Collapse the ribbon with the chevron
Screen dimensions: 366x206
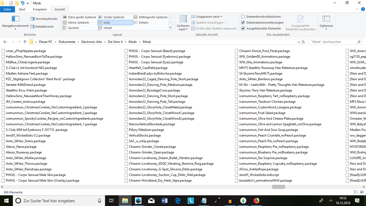tap(357, 9)
